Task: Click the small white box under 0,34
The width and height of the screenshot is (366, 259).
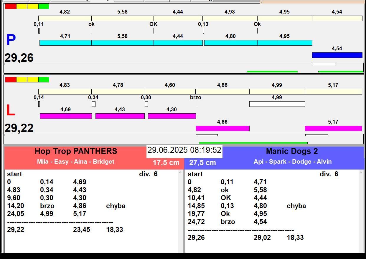Action: click(93, 104)
